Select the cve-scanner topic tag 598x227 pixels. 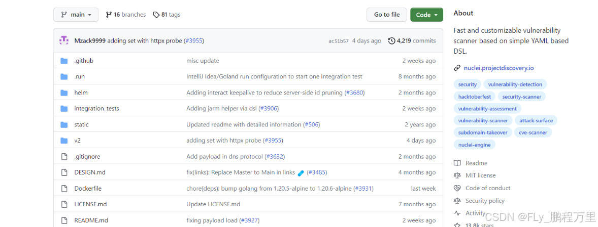tap(533, 133)
